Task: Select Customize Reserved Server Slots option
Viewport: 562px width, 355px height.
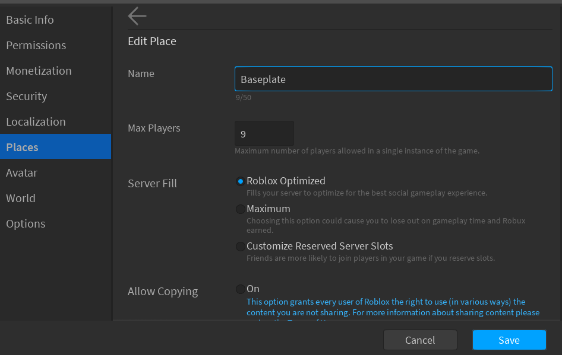Action: [241, 247]
